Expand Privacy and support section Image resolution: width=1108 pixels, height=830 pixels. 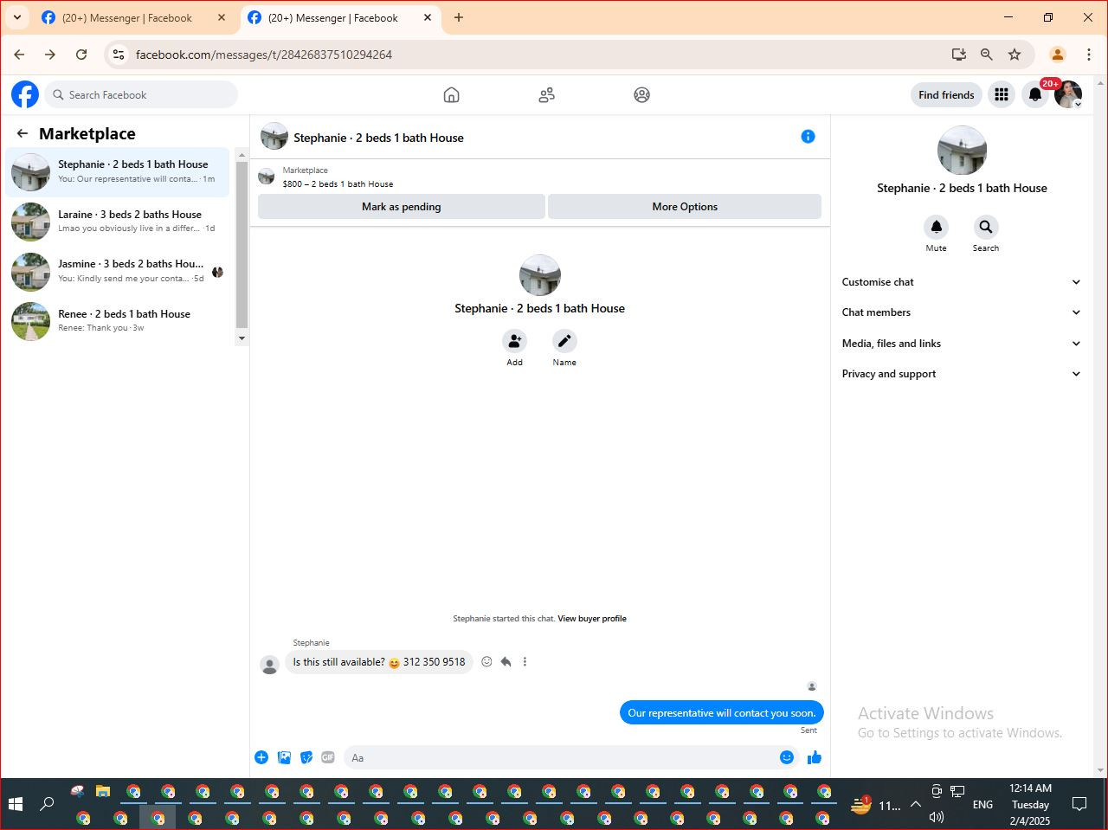coord(962,374)
